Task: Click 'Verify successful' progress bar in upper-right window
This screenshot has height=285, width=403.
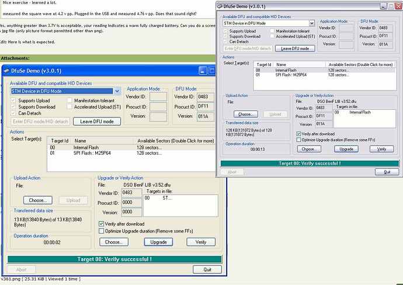Action: (x=310, y=163)
